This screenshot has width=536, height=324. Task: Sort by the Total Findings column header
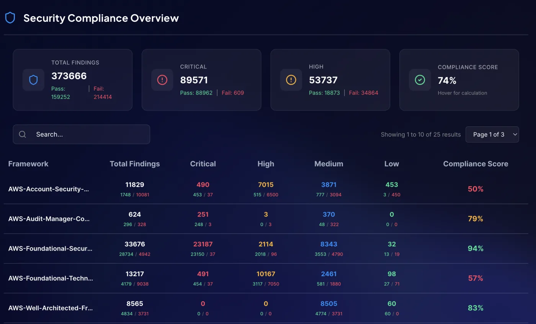coord(135,164)
